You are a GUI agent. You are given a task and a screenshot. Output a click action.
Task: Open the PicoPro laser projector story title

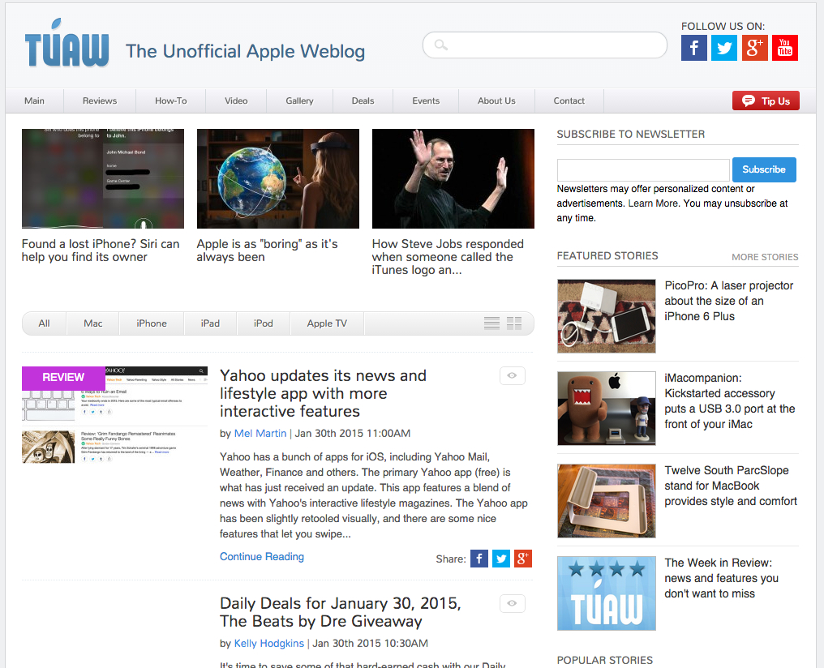click(x=729, y=301)
